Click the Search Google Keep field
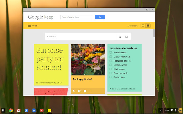The width and height of the screenshot is (183, 114). click(77, 17)
